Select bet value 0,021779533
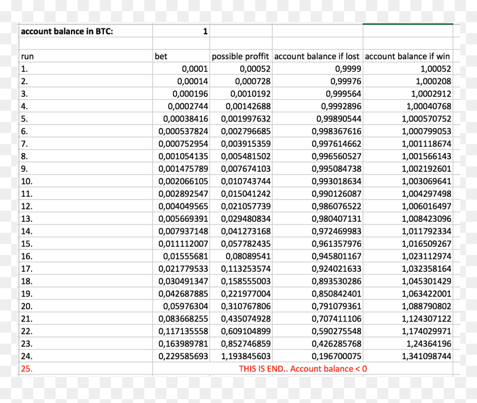Image resolution: width=477 pixels, height=403 pixels. [181, 268]
